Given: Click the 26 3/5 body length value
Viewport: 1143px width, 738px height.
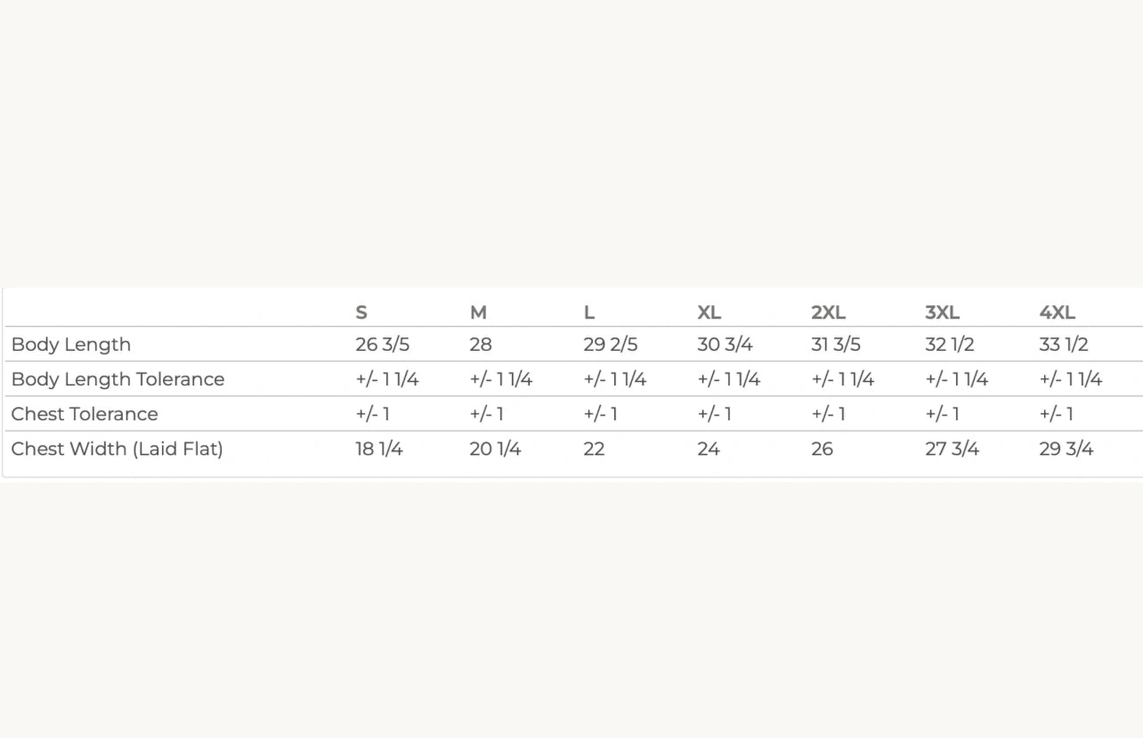Looking at the screenshot, I should (x=382, y=345).
